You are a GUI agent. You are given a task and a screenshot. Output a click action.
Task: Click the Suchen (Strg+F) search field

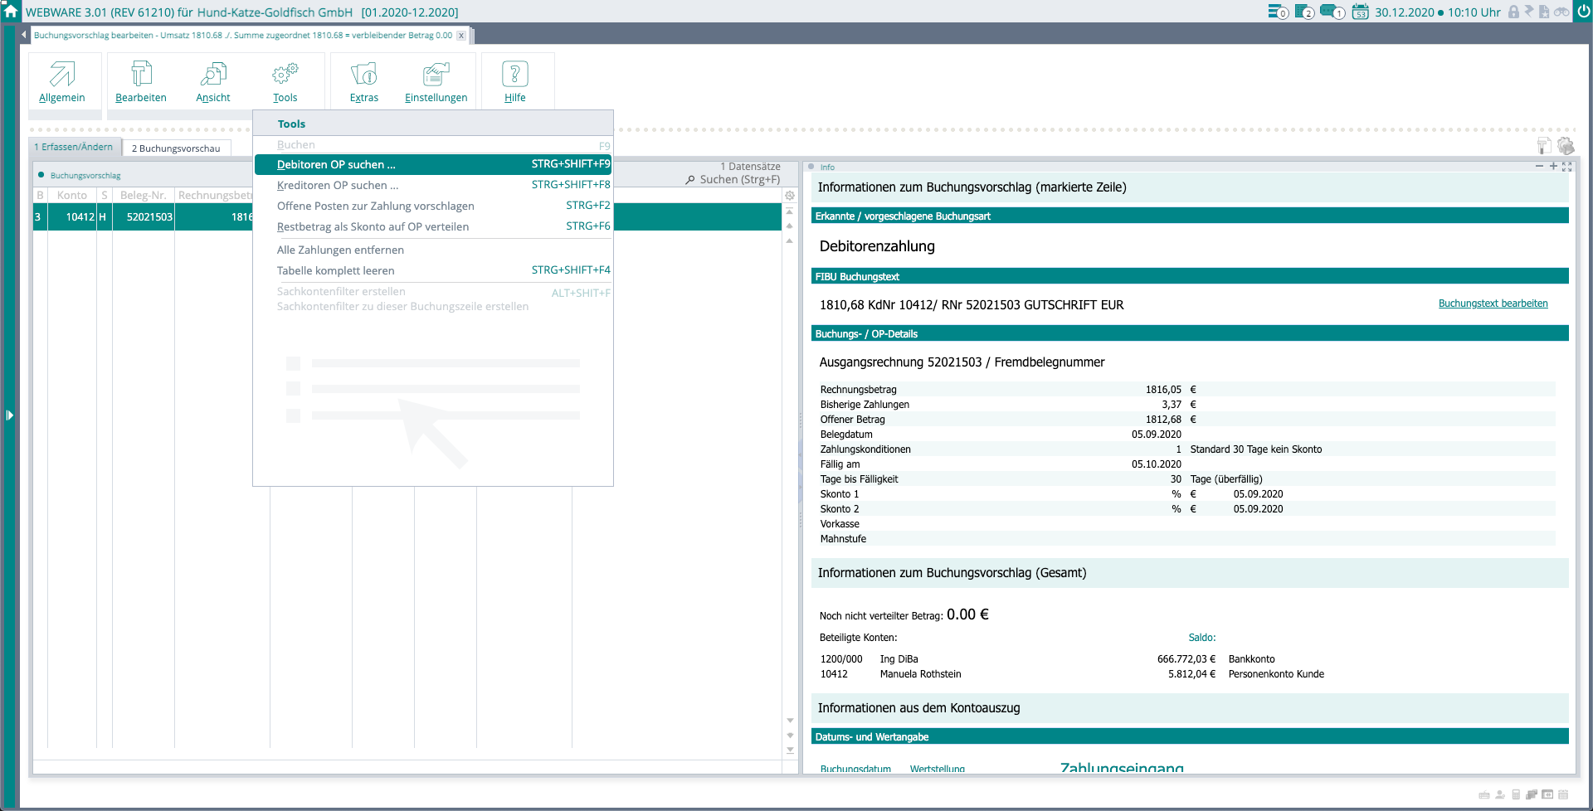point(738,179)
